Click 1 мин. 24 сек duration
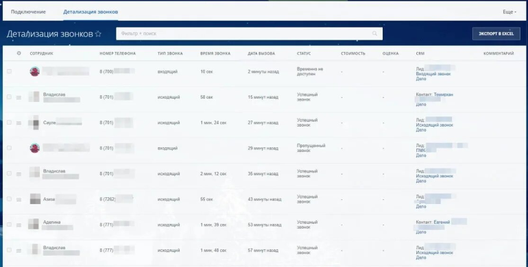 213,123
